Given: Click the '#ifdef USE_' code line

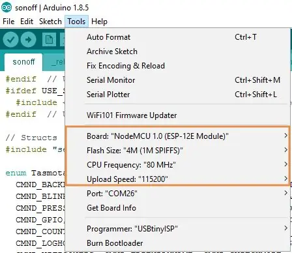Looking at the screenshot, I should [35, 91].
